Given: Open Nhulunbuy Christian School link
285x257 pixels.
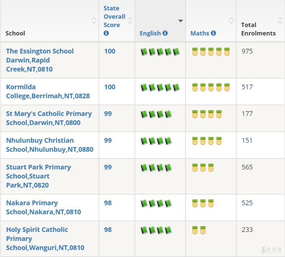Looking at the screenshot, I should pos(50,145).
